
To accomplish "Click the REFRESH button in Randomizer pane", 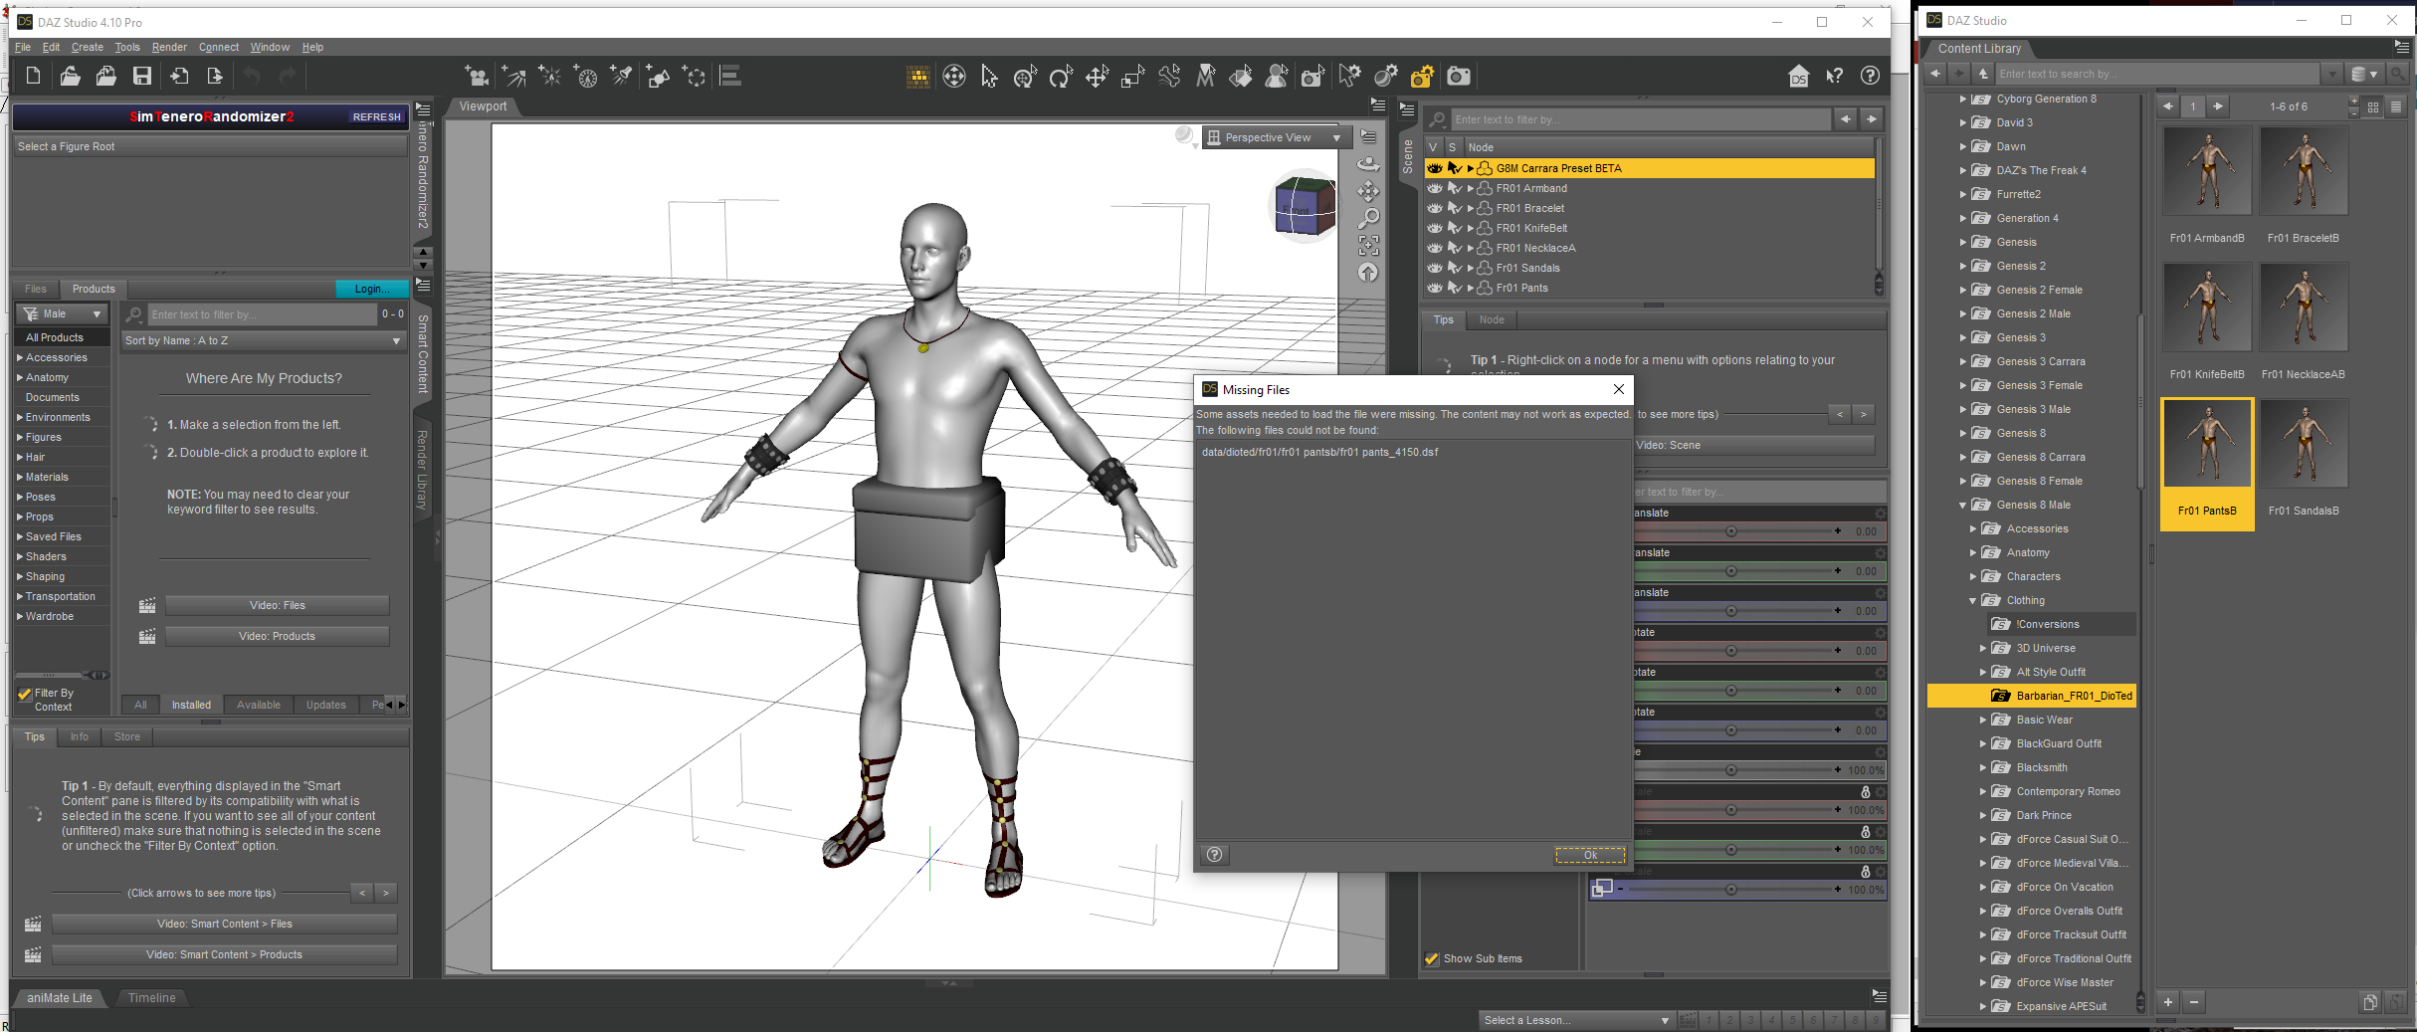I will click(377, 116).
